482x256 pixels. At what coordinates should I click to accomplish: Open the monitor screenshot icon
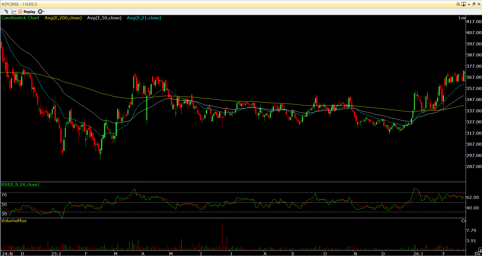[x=464, y=4]
